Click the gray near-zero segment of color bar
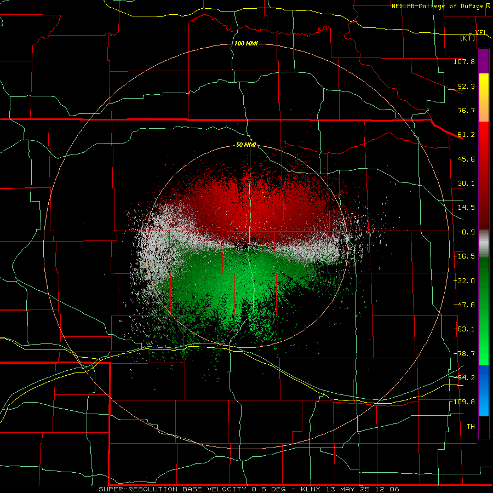 pyautogui.click(x=484, y=244)
